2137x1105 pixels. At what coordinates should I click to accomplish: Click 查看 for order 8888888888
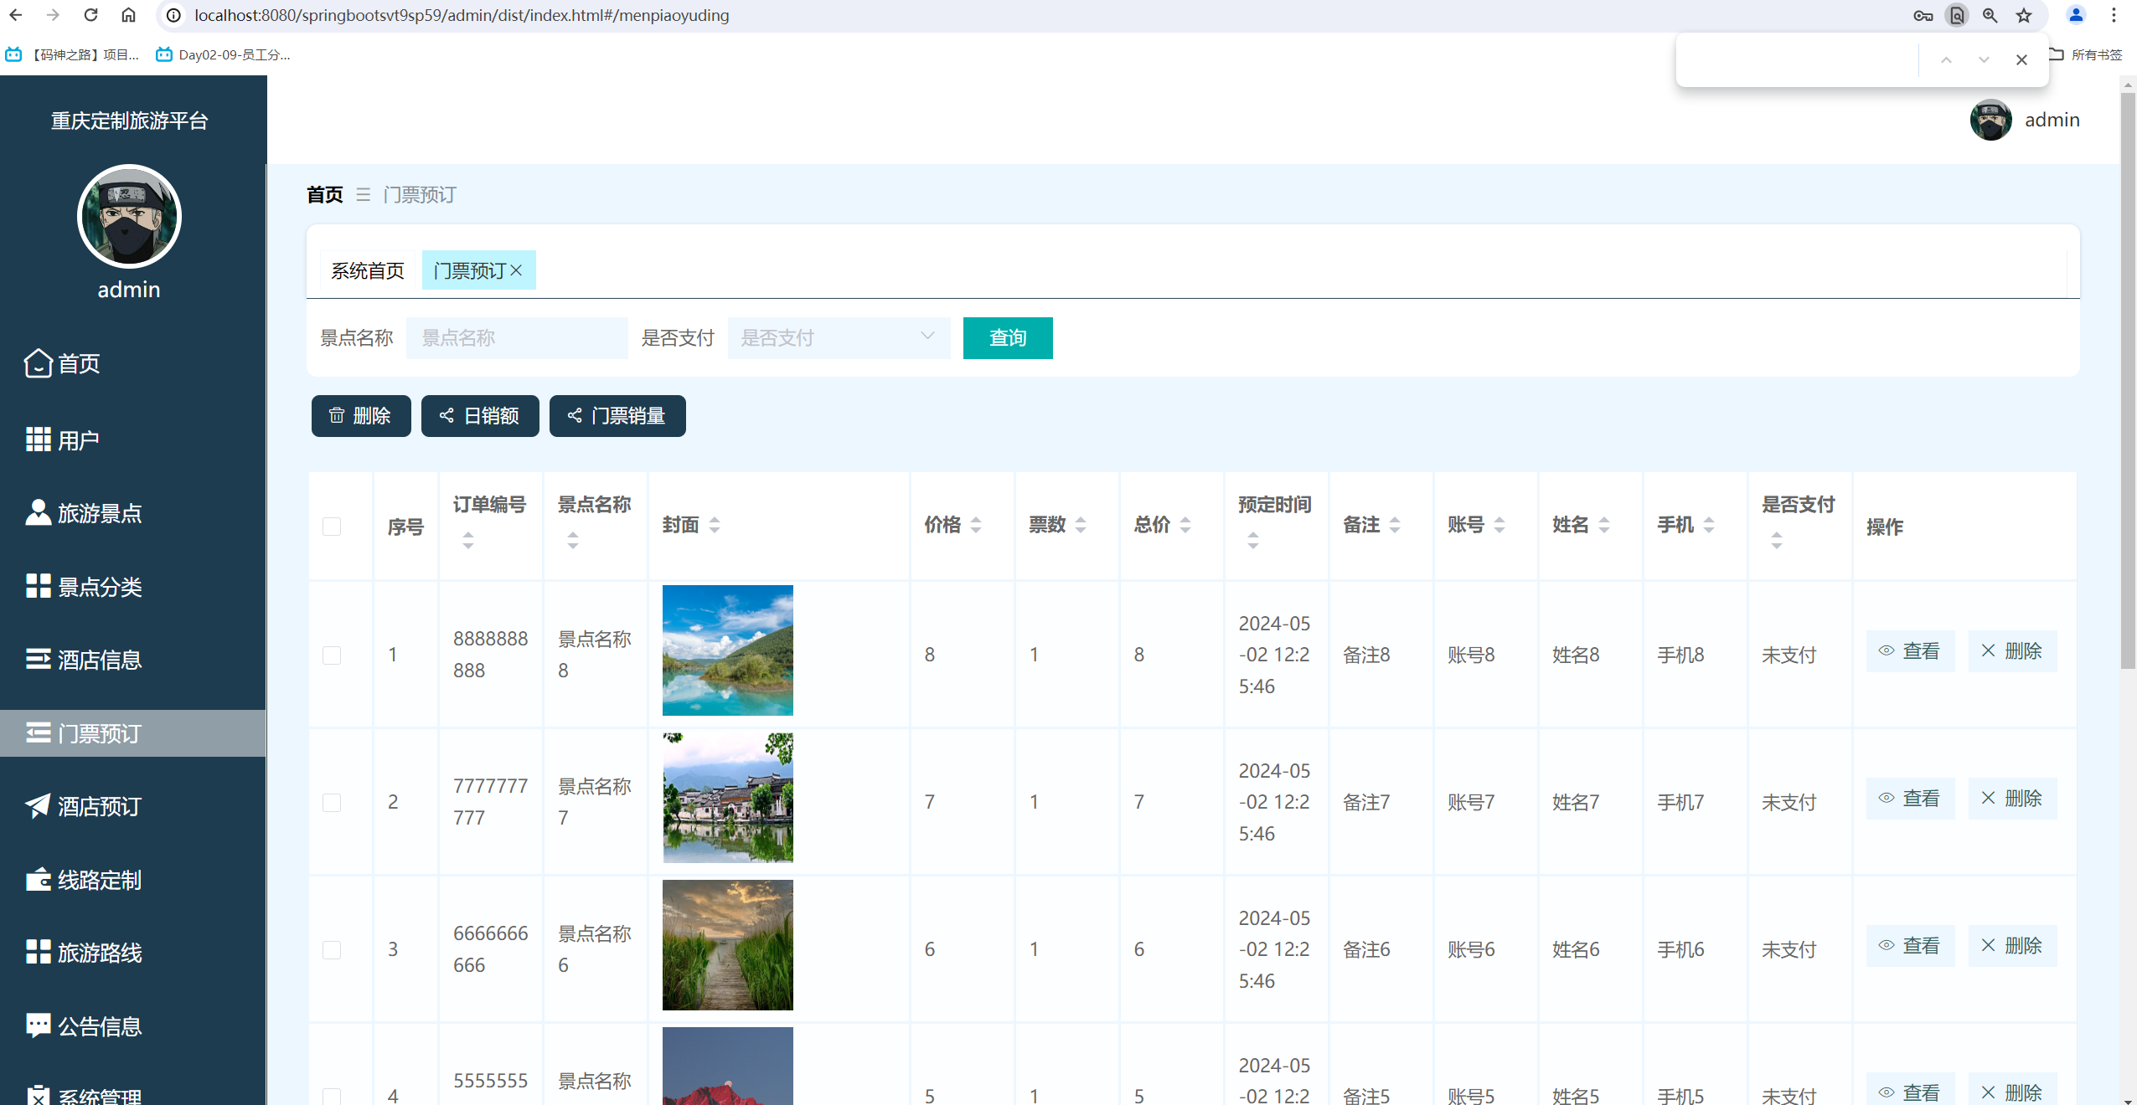click(x=1910, y=651)
